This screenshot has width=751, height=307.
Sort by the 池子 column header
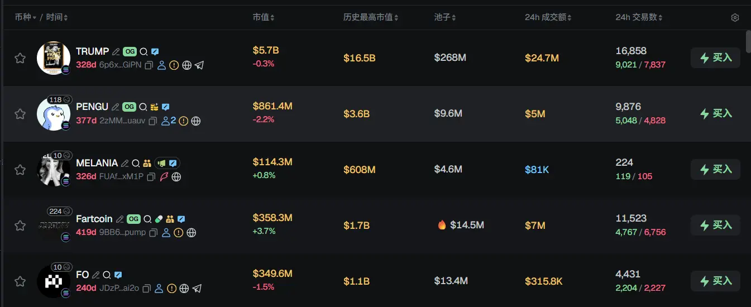445,18
